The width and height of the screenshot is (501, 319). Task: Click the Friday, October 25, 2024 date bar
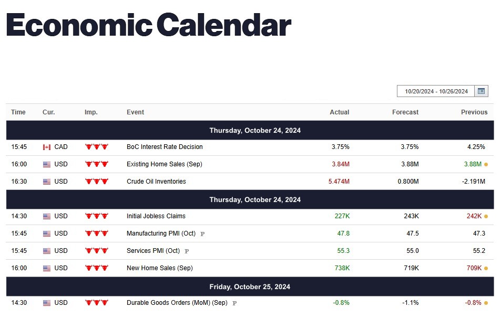click(250, 286)
